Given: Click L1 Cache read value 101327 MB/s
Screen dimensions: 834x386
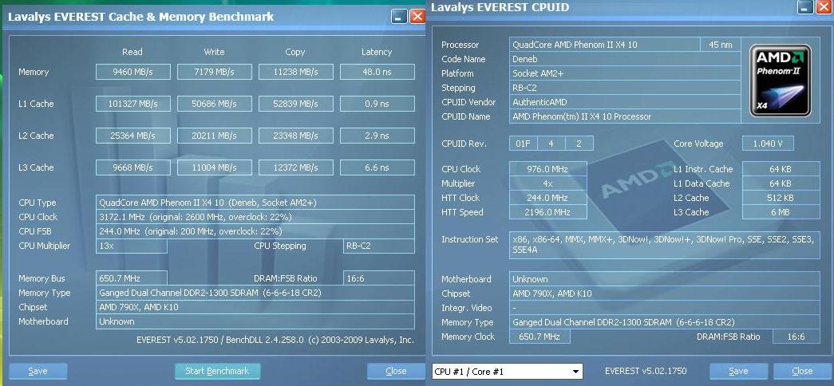Looking at the screenshot, I should click(x=133, y=104).
